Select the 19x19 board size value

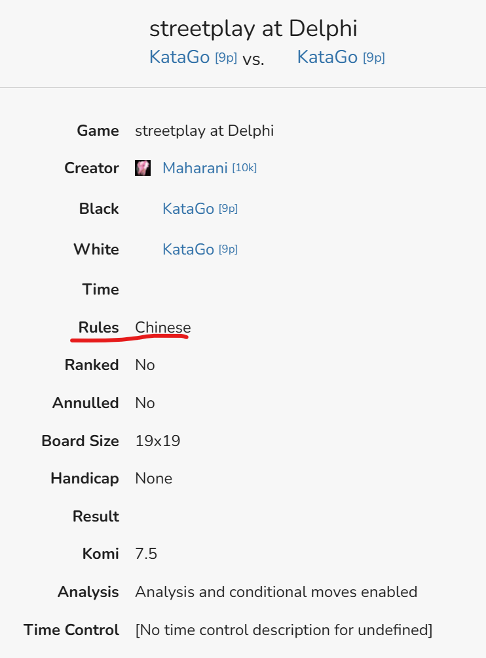click(158, 441)
